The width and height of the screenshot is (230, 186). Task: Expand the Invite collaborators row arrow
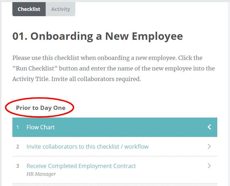tap(209, 147)
